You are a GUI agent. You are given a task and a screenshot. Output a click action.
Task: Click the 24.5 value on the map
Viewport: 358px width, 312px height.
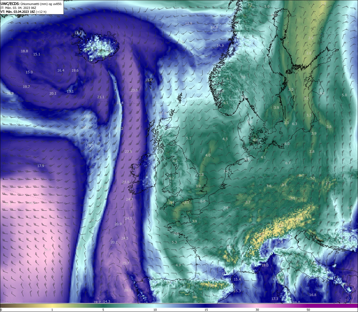pos(125,238)
